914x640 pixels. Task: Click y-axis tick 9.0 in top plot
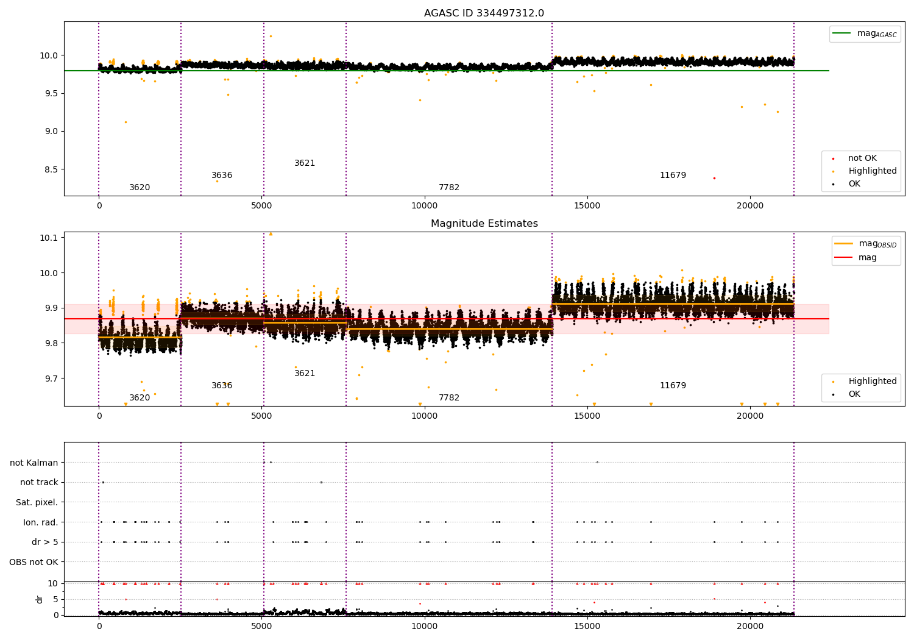pyautogui.click(x=51, y=131)
